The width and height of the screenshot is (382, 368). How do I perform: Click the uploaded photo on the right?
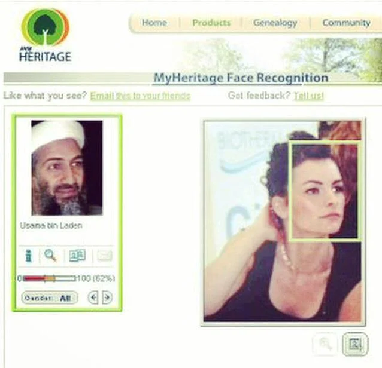coord(283,221)
